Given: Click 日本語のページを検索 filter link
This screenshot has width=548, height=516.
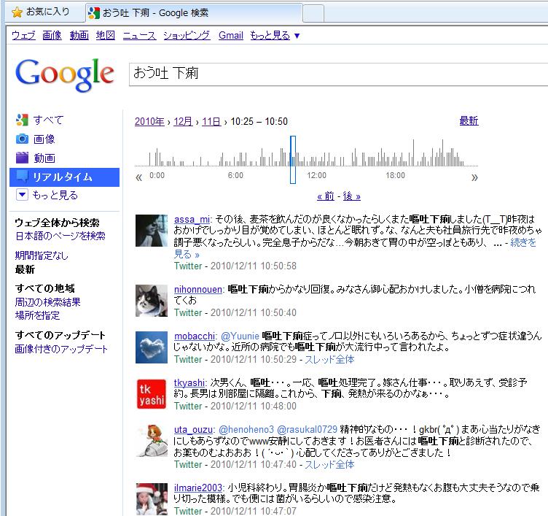Looking at the screenshot, I should 60,236.
